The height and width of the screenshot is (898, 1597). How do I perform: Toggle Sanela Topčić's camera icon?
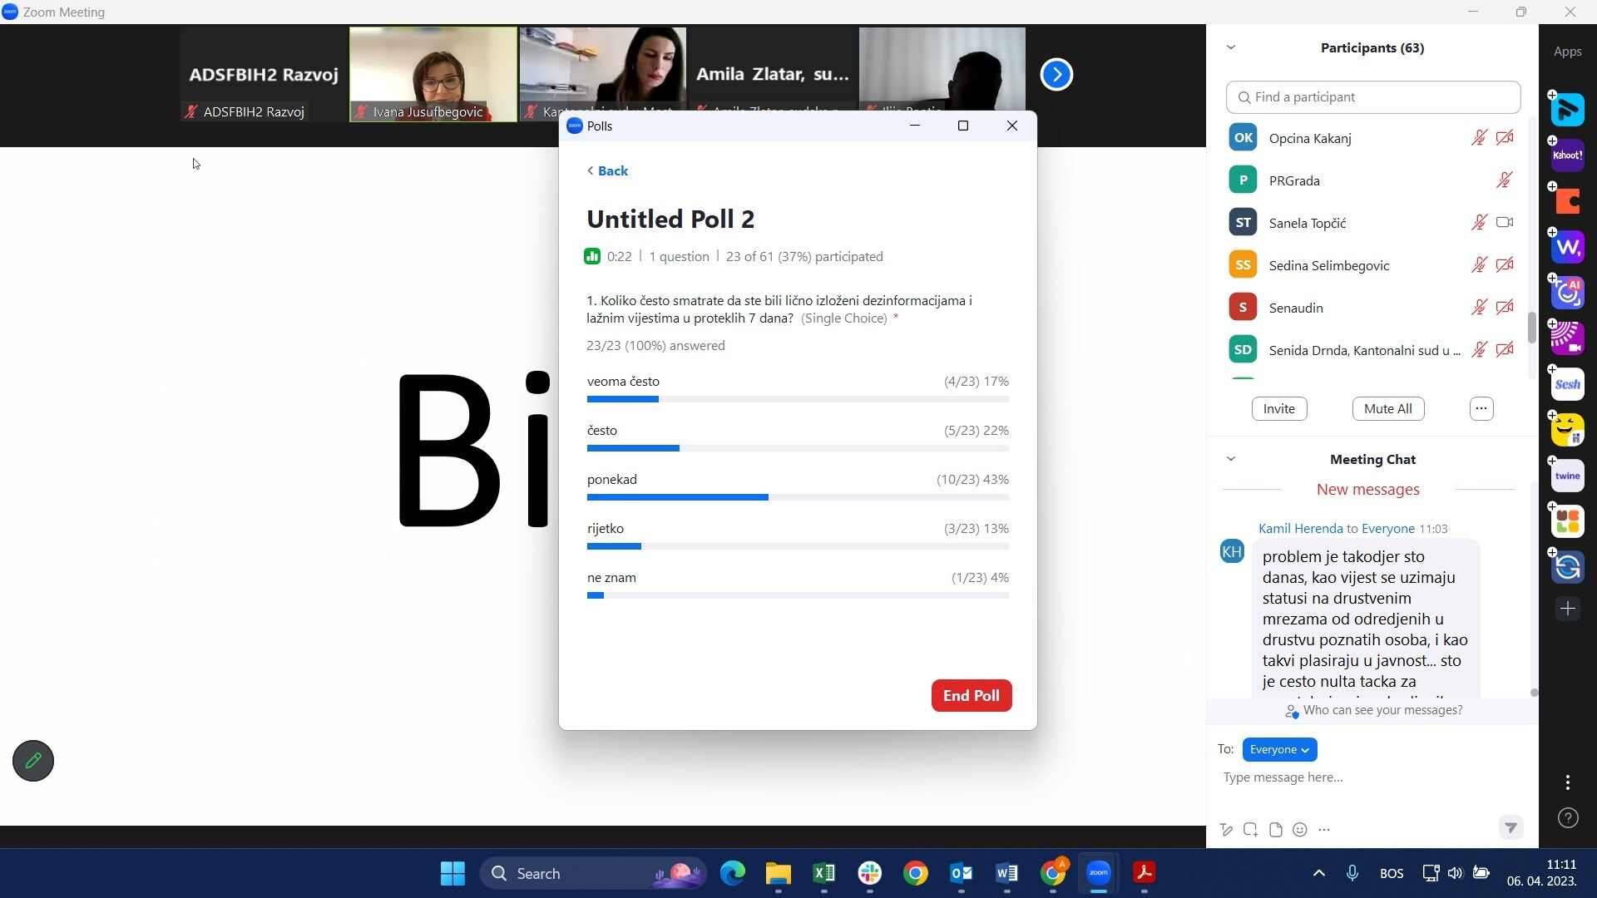1505,223
